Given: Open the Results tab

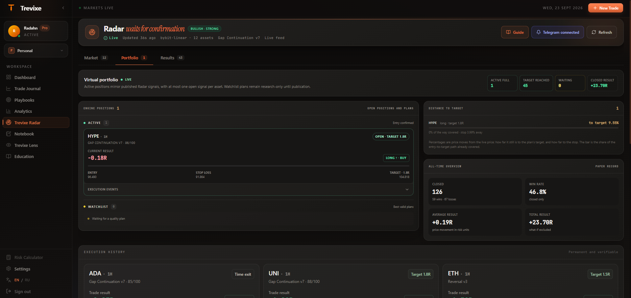Looking at the screenshot, I should 172,58.
